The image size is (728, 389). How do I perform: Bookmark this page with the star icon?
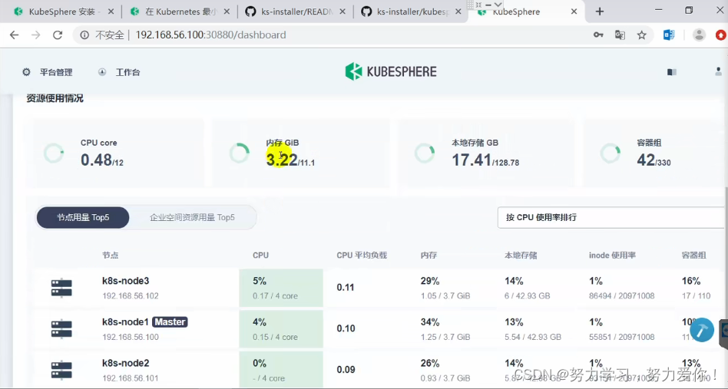(642, 35)
